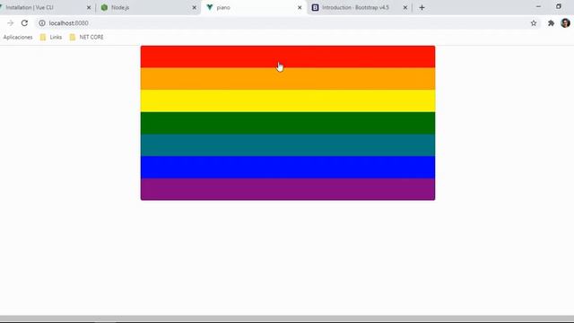Screen dimensions: 574x323
Task: Open the Extensions puzzle menu
Action: coord(551,23)
